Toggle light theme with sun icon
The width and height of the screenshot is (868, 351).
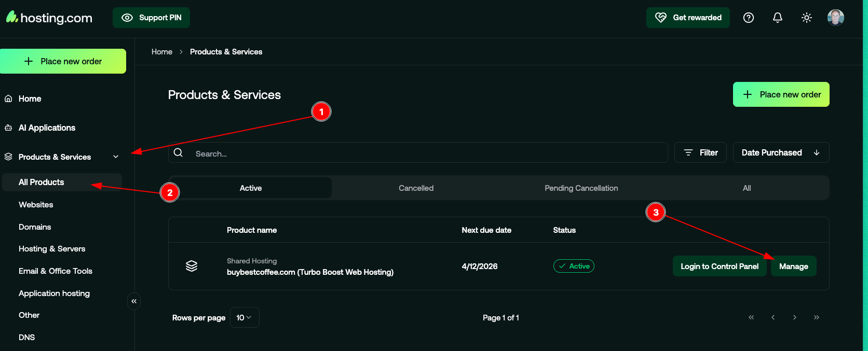(x=806, y=18)
